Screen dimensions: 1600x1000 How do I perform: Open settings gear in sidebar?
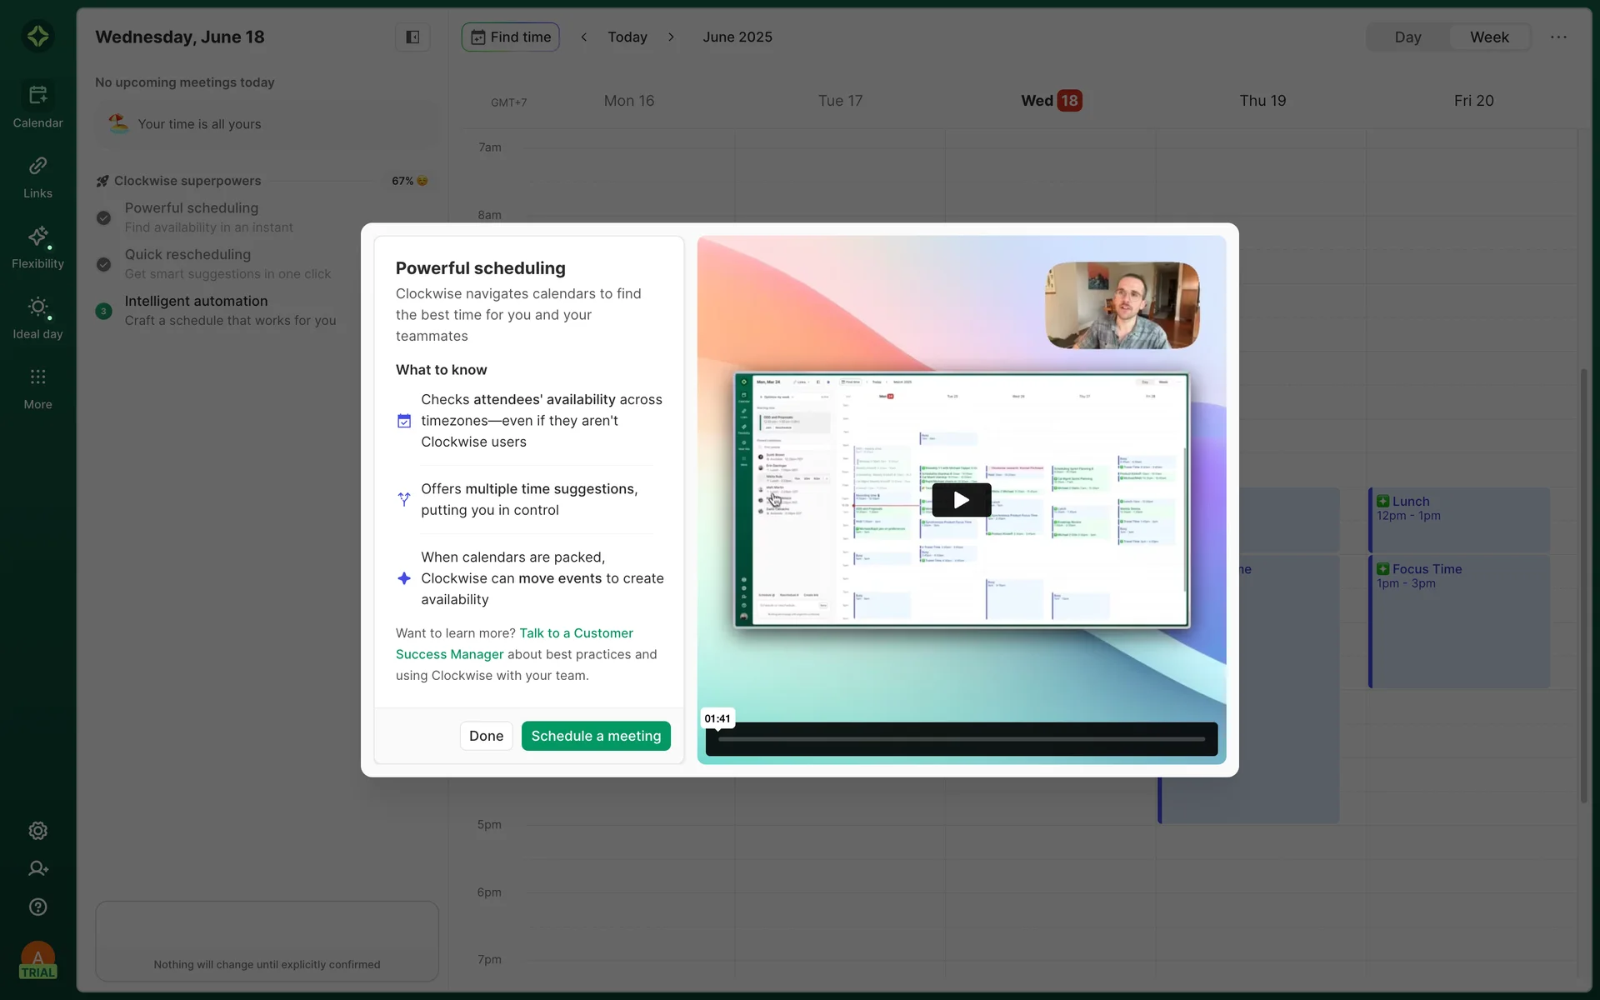click(37, 830)
